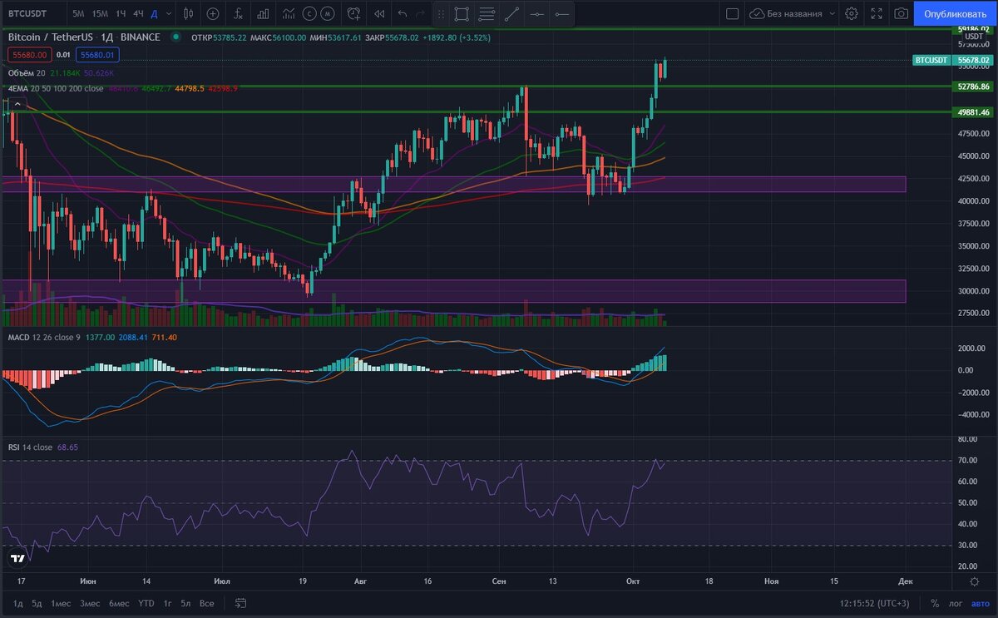Open compare symbol with the plus icon
Image resolution: width=998 pixels, height=618 pixels.
(x=213, y=14)
